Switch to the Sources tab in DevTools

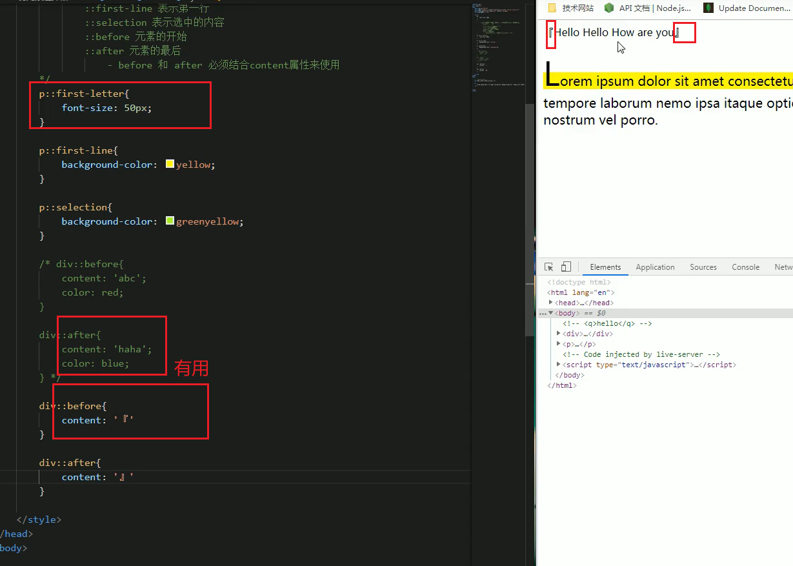pyautogui.click(x=703, y=267)
